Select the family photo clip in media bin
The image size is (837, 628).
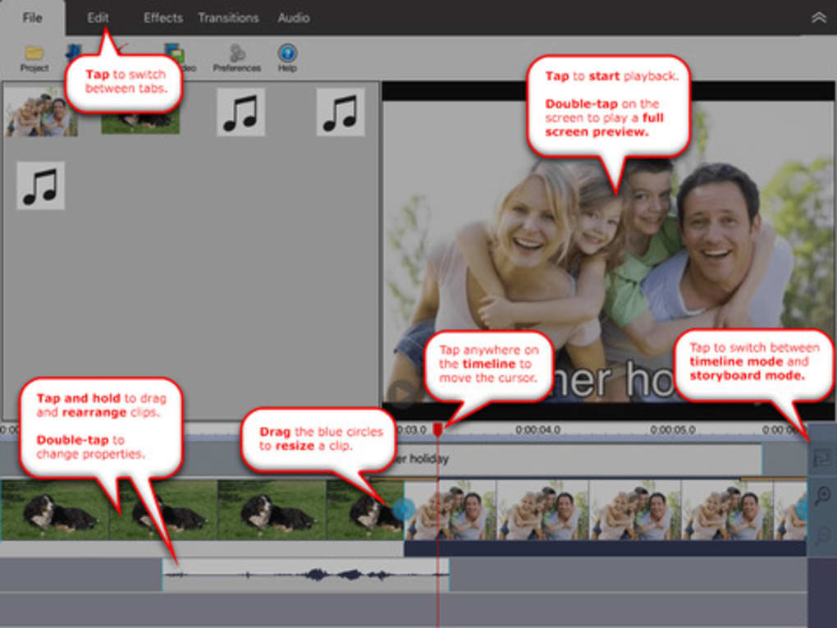41,112
